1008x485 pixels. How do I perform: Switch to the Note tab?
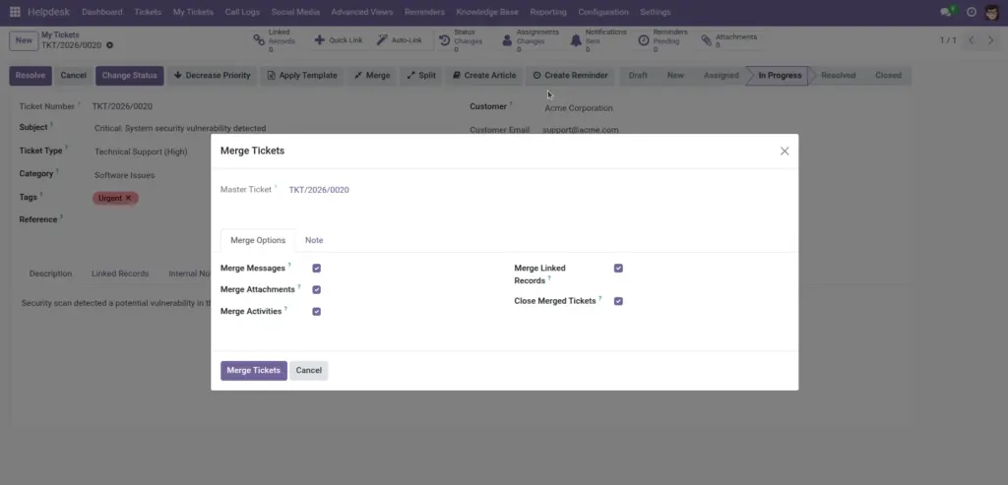[314, 240]
